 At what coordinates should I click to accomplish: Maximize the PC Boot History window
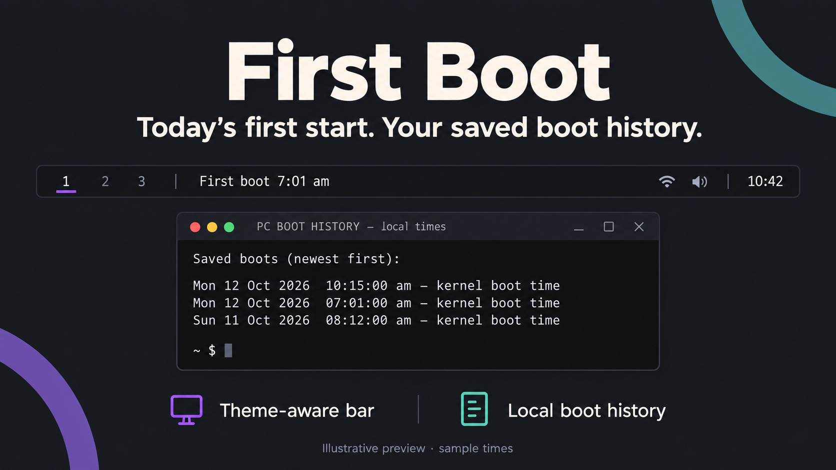608,227
